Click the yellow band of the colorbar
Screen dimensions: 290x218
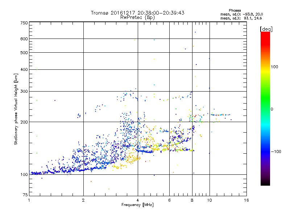(x=265, y=71)
